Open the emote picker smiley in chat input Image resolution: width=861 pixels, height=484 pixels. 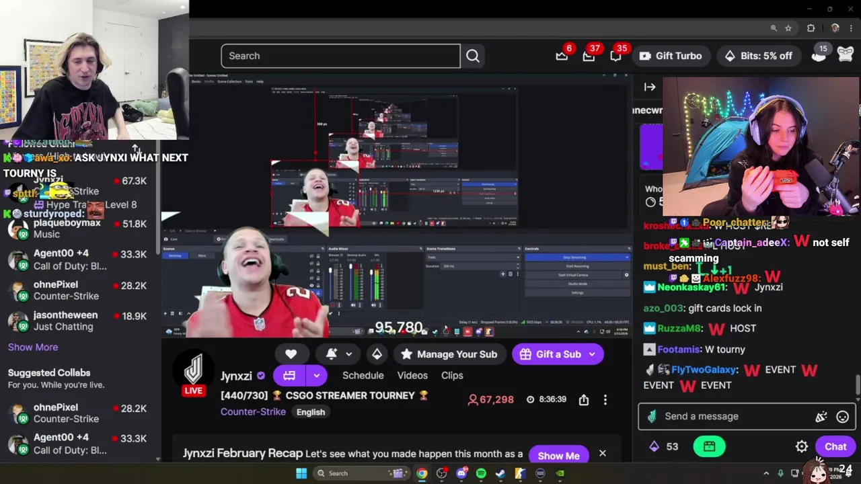(842, 417)
